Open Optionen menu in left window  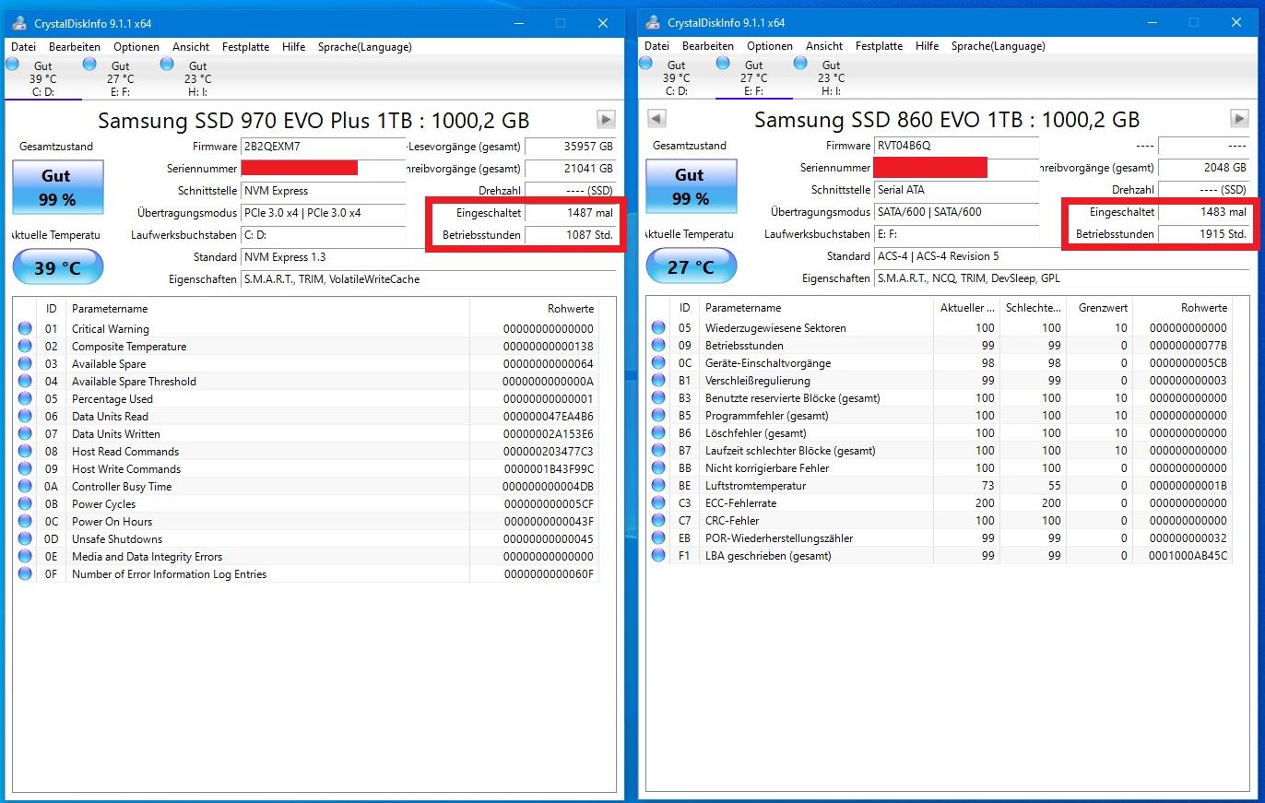(136, 46)
